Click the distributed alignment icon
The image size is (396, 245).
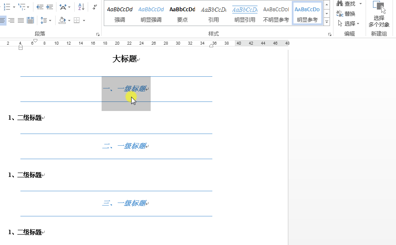pyautogui.click(x=30, y=20)
